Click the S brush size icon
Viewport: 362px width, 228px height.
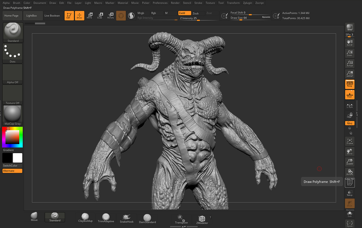point(224,16)
